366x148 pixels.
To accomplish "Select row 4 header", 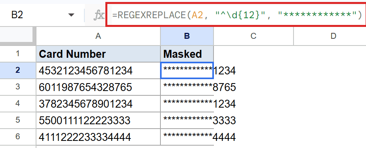I will coord(18,104).
